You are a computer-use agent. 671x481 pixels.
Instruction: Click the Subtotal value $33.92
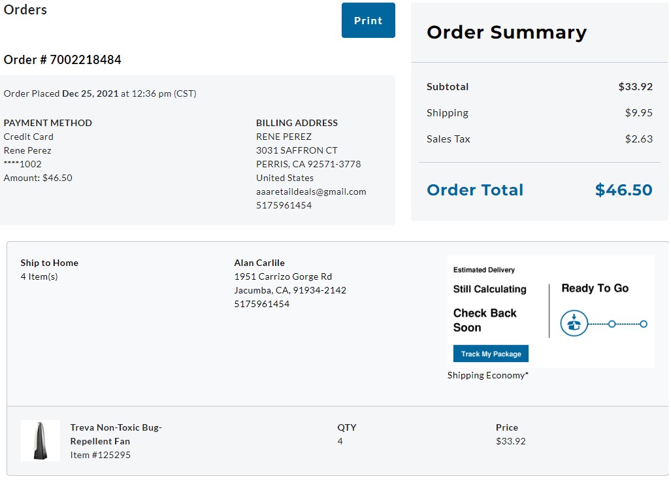[636, 86]
